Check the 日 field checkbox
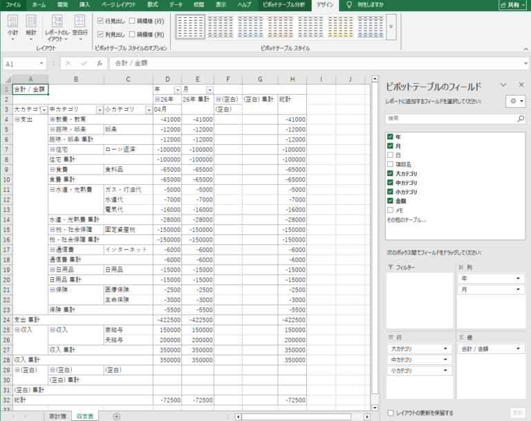 pos(390,155)
